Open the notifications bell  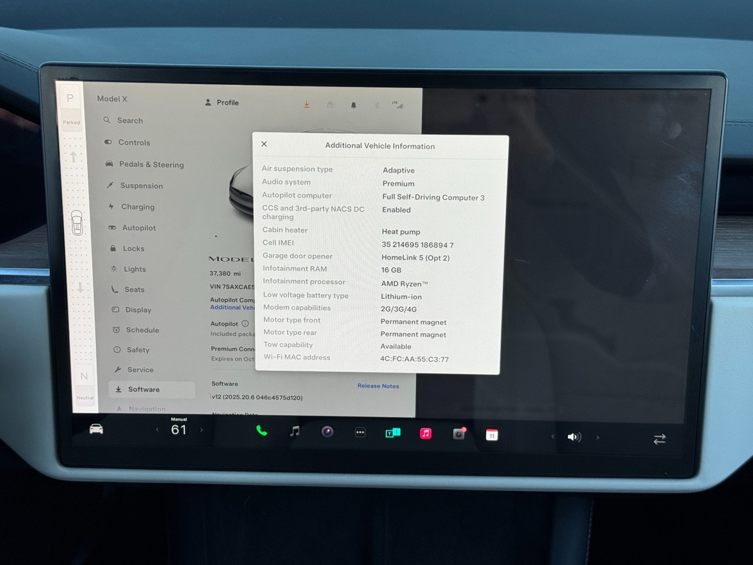[353, 105]
